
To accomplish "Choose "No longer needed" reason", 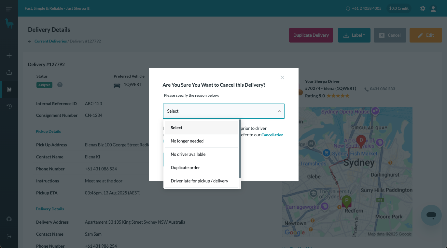I will coord(187,141).
